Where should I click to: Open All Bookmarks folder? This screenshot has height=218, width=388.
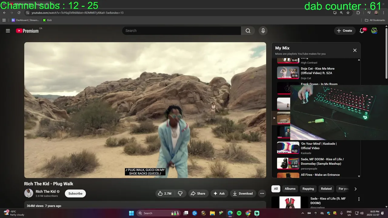point(375,20)
